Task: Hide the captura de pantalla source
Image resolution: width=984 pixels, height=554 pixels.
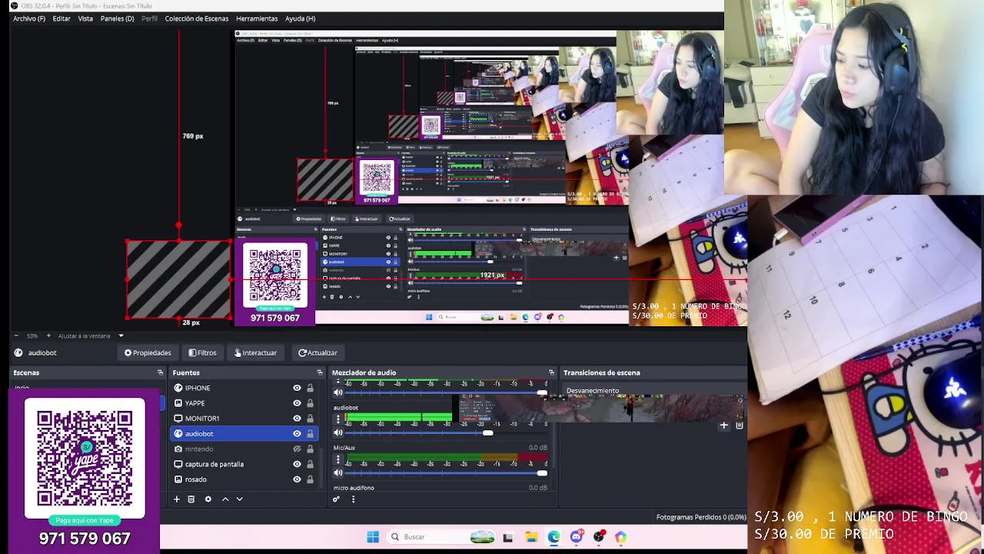Action: (297, 464)
